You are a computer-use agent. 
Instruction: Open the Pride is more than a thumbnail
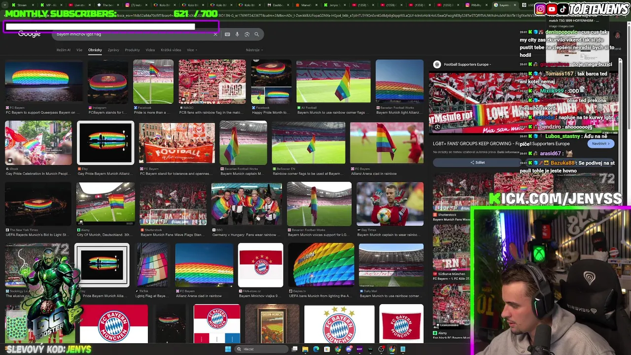pos(153,81)
